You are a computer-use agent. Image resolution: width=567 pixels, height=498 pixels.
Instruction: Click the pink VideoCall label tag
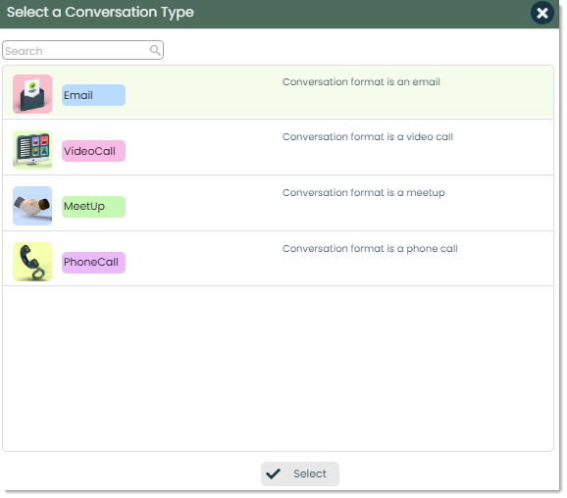pyautogui.click(x=93, y=151)
